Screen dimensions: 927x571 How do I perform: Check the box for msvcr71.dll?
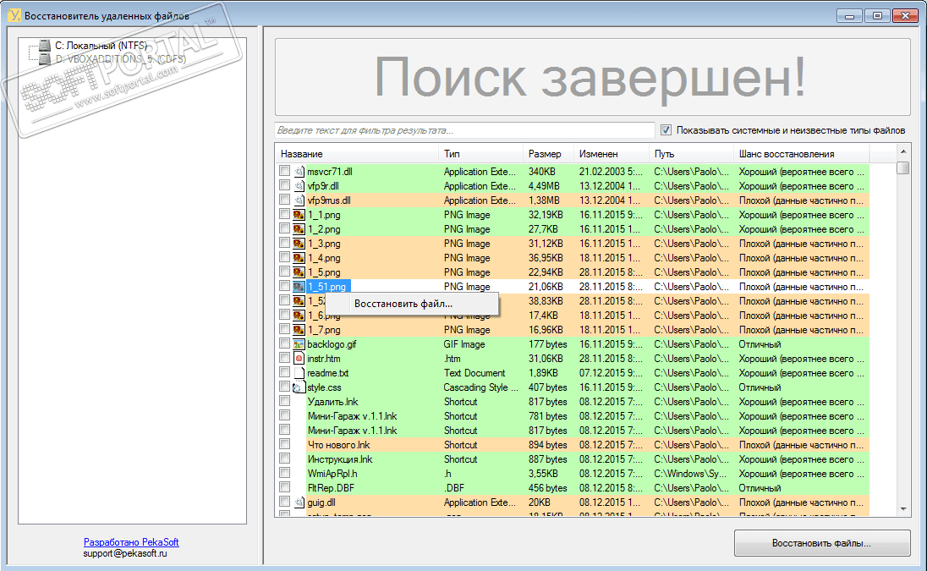pyautogui.click(x=284, y=171)
